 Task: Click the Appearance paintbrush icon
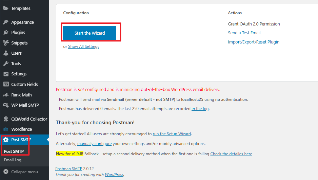[6, 22]
